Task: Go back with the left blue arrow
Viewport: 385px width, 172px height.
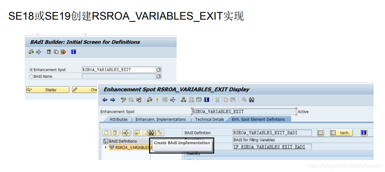Action: tap(105, 100)
